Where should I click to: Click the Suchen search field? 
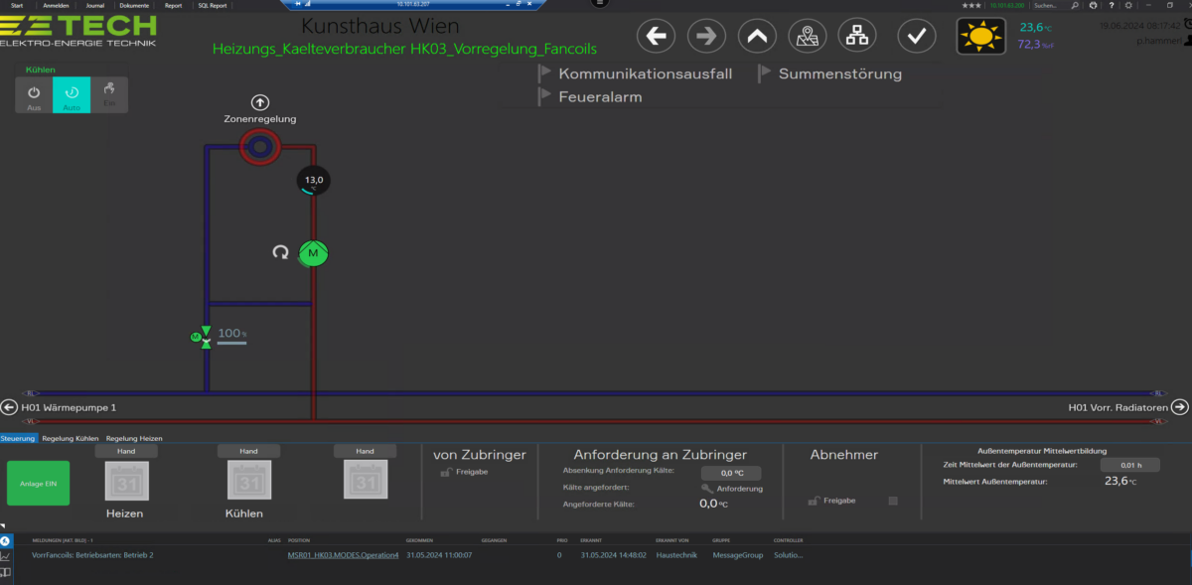(1047, 5)
